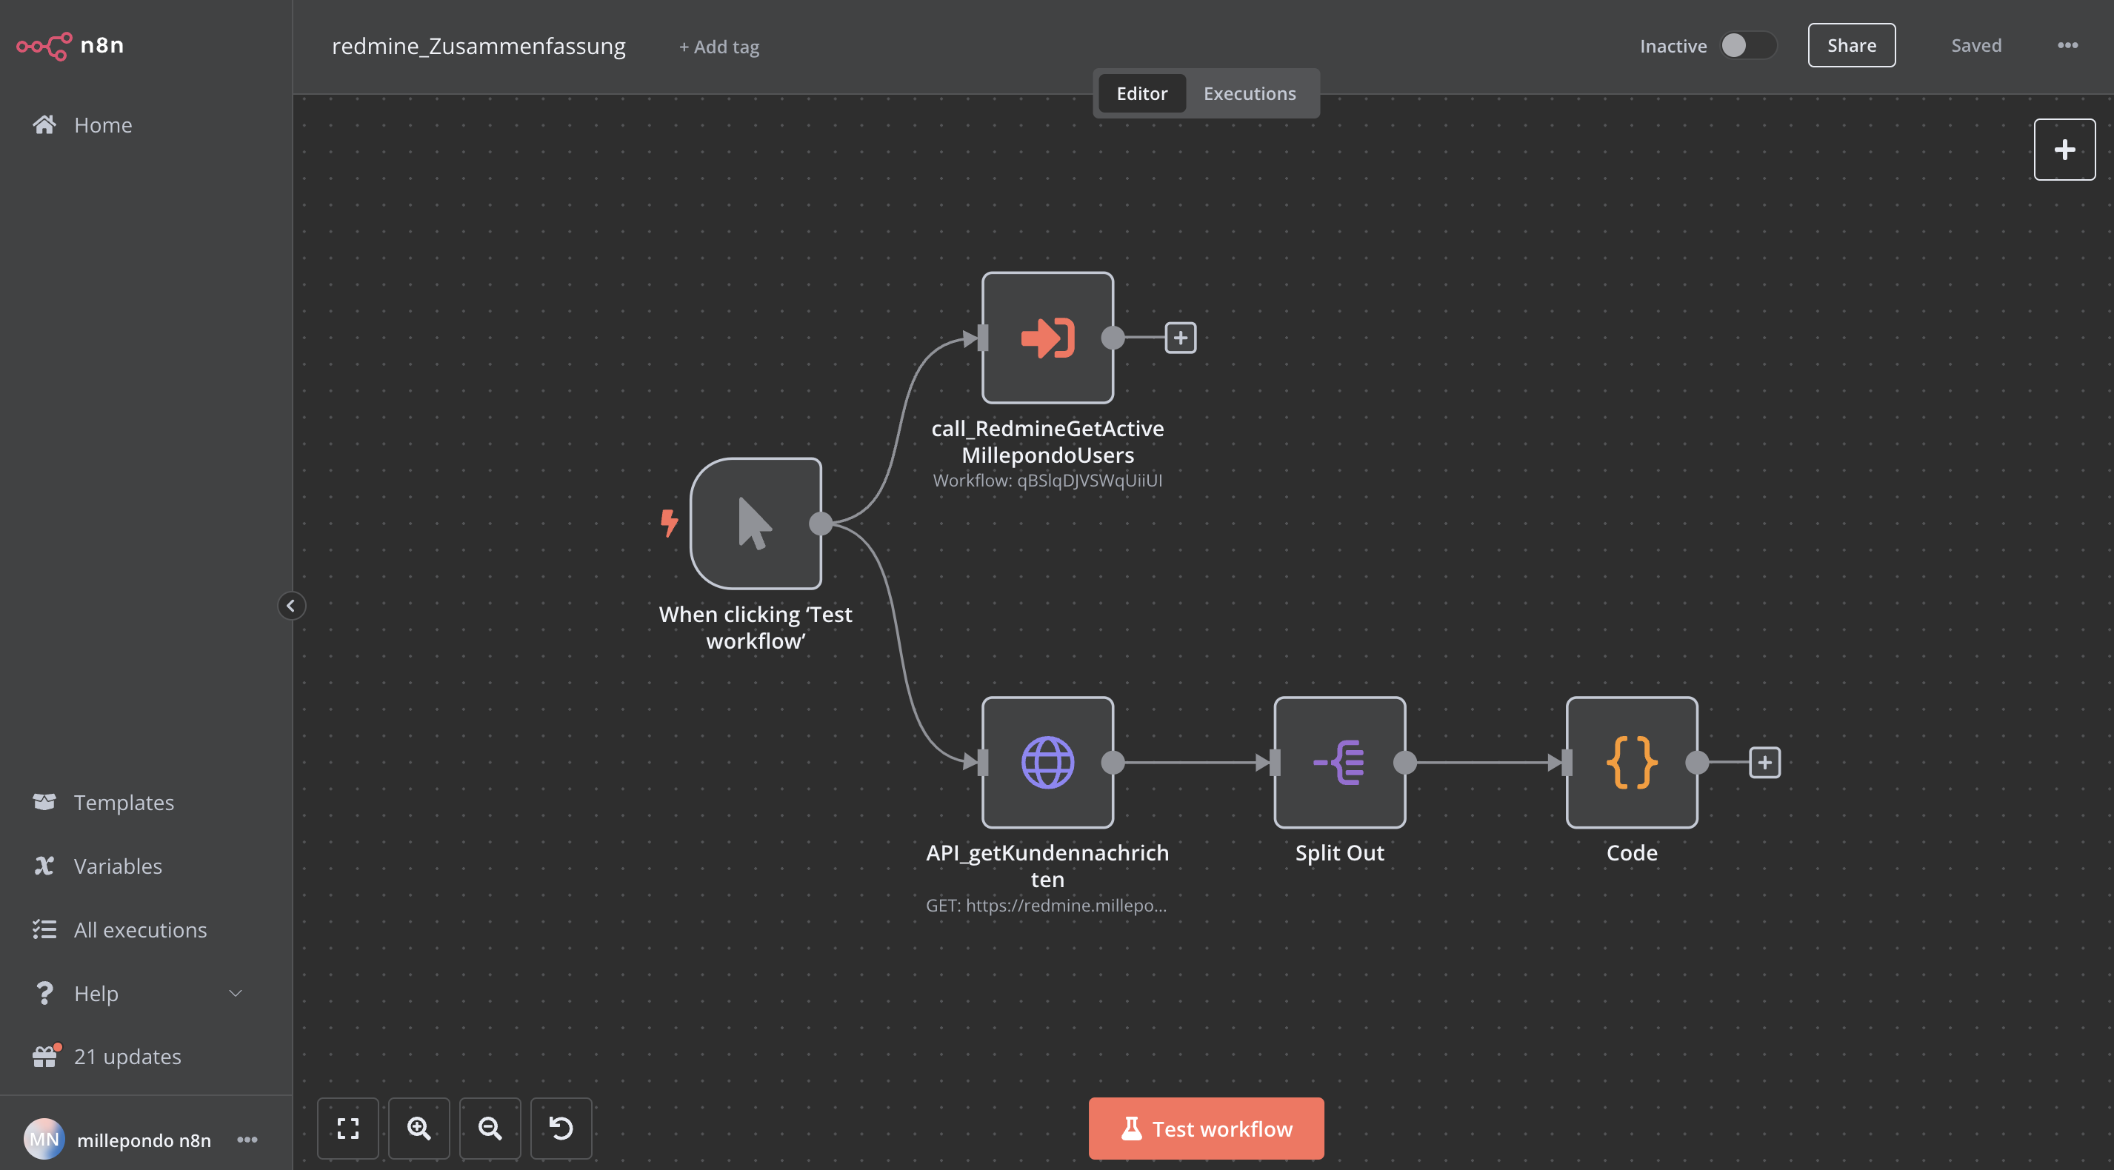Open workflow options three-dot menu
This screenshot has height=1170, width=2114.
(2067, 46)
